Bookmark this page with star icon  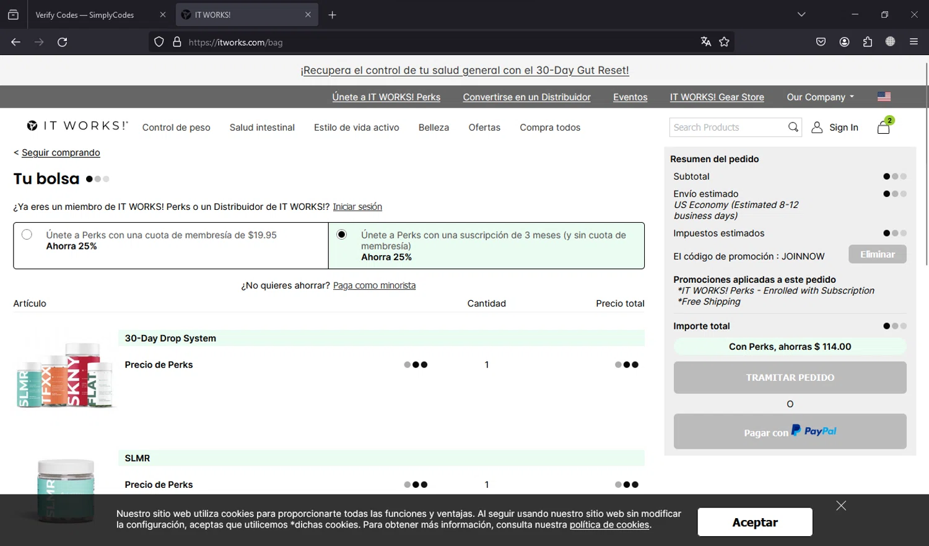coord(724,42)
